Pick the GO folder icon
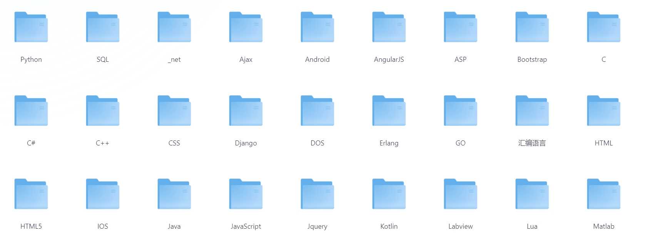The height and width of the screenshot is (236, 663). click(461, 111)
